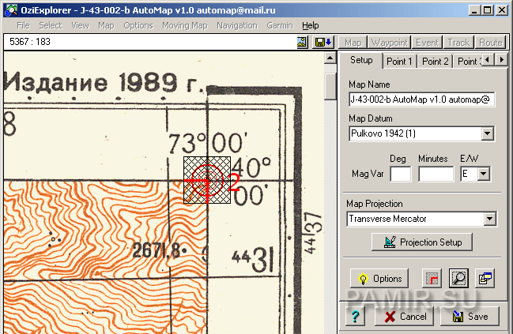The width and height of the screenshot is (513, 334).
Task: Open the View menu
Action: click(80, 25)
